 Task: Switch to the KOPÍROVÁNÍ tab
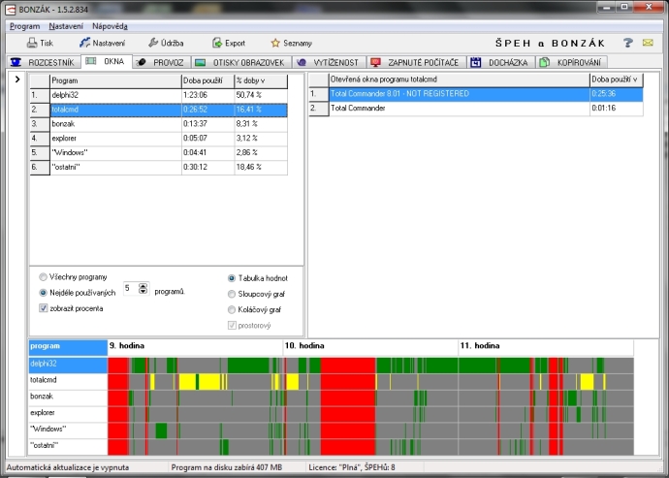coord(572,62)
